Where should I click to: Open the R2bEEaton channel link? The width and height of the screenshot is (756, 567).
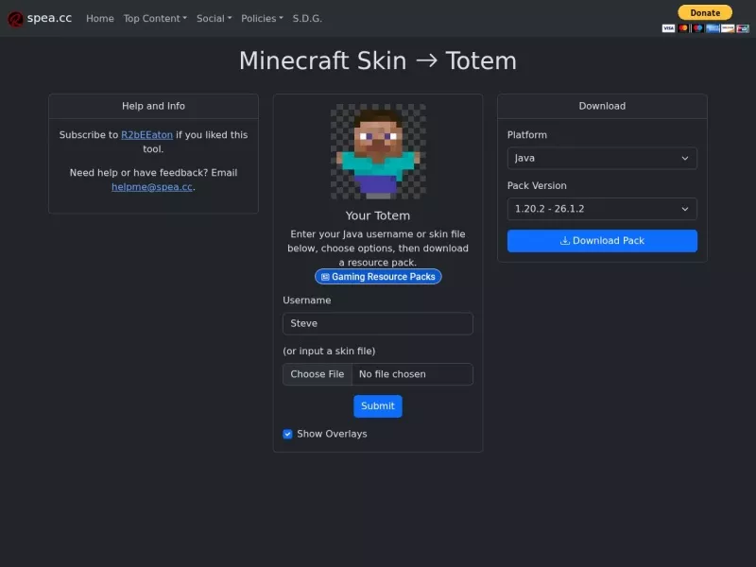146,135
